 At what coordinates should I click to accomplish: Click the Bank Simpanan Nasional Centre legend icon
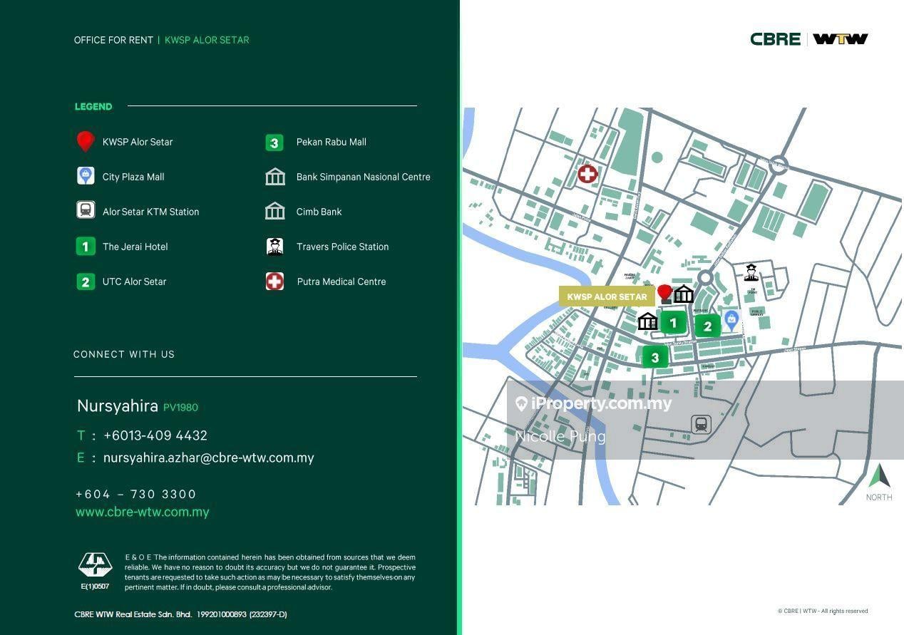(274, 177)
